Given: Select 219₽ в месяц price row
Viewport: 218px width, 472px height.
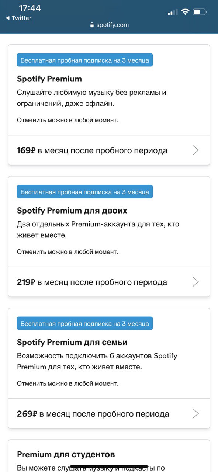Looking at the screenshot, I should [109, 282].
